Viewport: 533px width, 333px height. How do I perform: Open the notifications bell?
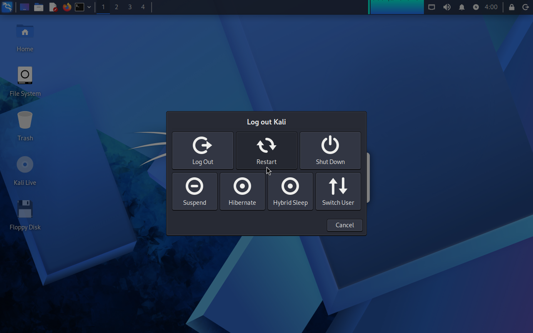click(462, 7)
